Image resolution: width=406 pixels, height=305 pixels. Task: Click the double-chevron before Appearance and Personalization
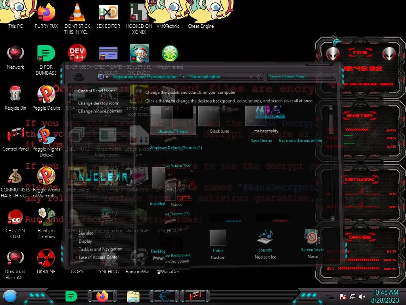107,77
